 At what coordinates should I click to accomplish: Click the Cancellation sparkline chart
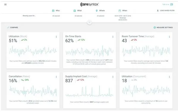point(33,91)
